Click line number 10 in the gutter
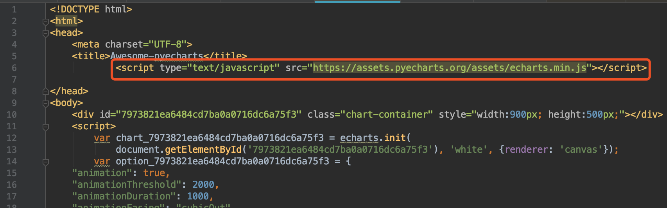Viewport: 667px width, 208px height. point(12,115)
